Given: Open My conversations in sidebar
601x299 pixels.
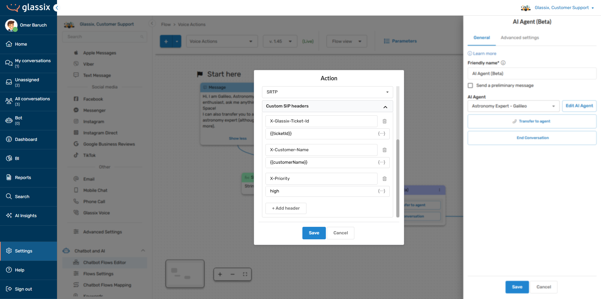Looking at the screenshot, I should [x=28, y=63].
